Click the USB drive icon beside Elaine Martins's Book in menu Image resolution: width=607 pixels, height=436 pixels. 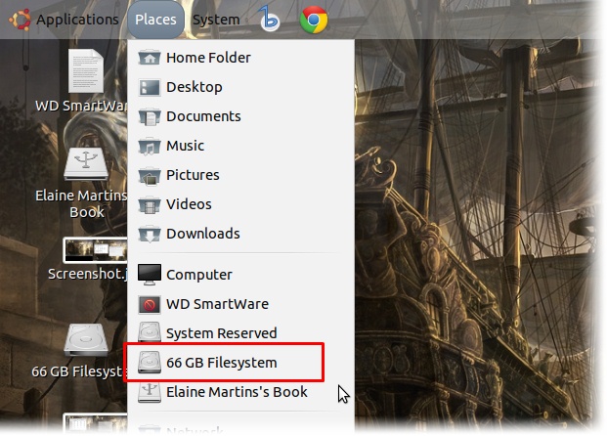click(150, 392)
